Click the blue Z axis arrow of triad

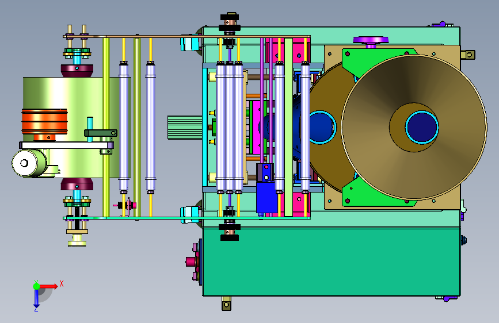coord(36,299)
